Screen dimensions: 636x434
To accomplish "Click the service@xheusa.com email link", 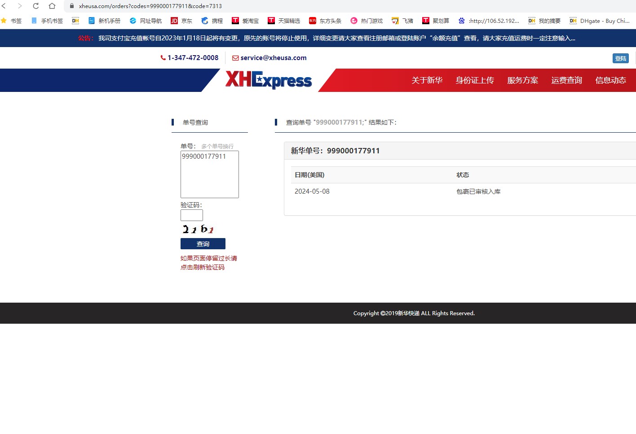I will [269, 58].
